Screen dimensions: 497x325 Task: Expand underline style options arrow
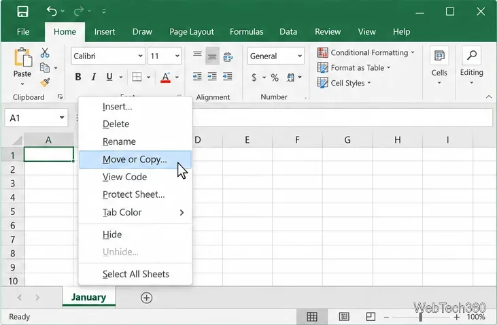[121, 77]
